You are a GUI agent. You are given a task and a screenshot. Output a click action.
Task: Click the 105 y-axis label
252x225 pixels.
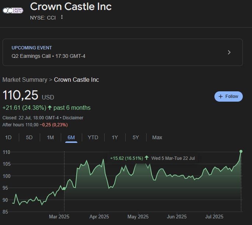tap(6, 164)
